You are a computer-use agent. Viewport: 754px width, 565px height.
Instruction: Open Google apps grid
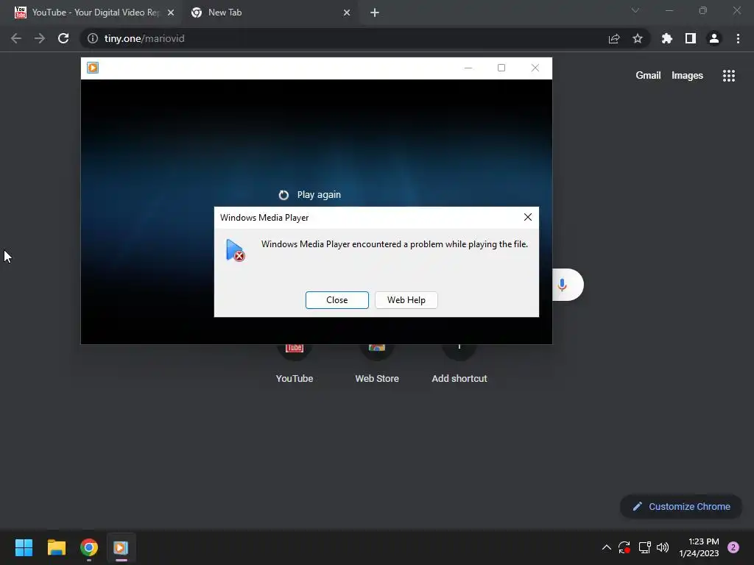[x=729, y=76]
